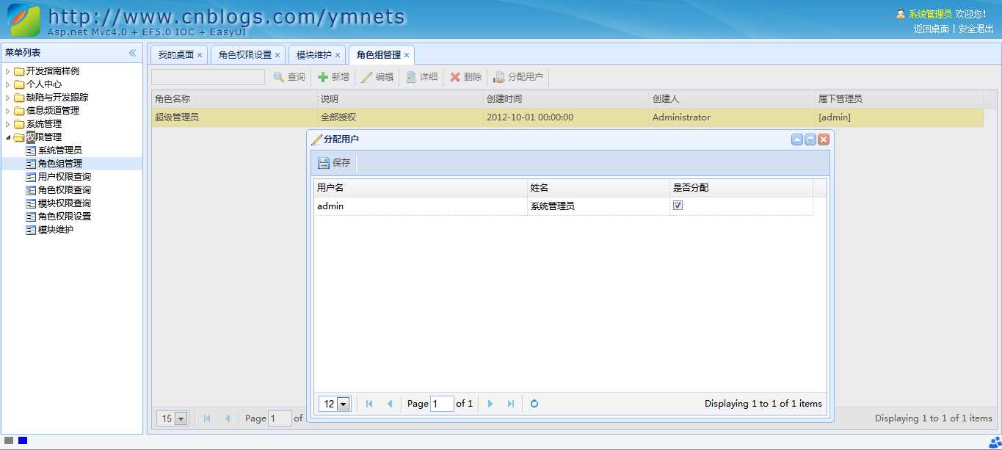Check the 是否分配 checkbox for admin user
Viewport: 1002px width, 450px height.
pyautogui.click(x=677, y=206)
